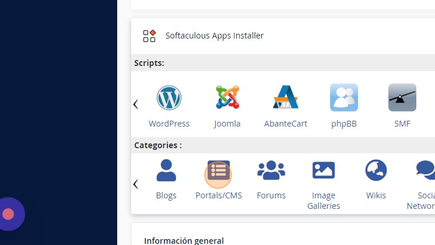Open the WordPress script icon
The width and height of the screenshot is (435, 245).
tap(169, 97)
